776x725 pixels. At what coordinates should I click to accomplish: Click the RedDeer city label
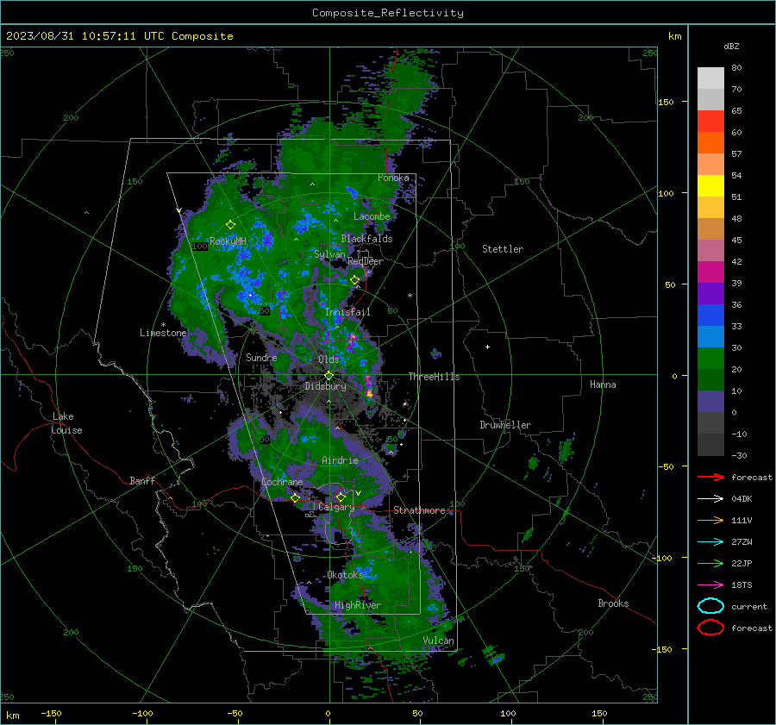click(x=366, y=261)
